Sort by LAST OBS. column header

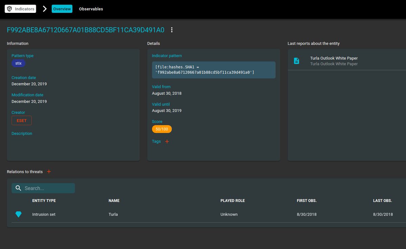(382, 201)
